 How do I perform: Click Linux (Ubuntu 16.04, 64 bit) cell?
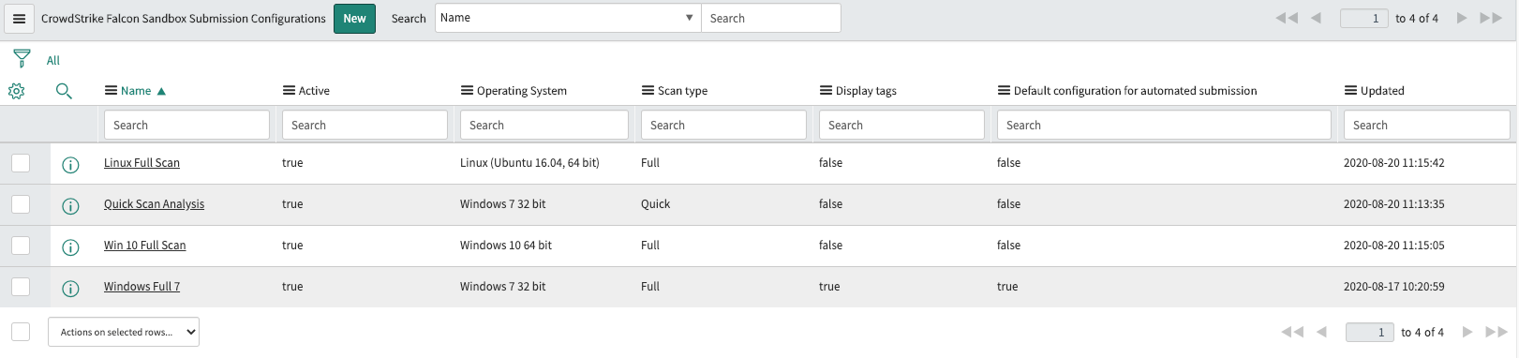[x=529, y=163]
